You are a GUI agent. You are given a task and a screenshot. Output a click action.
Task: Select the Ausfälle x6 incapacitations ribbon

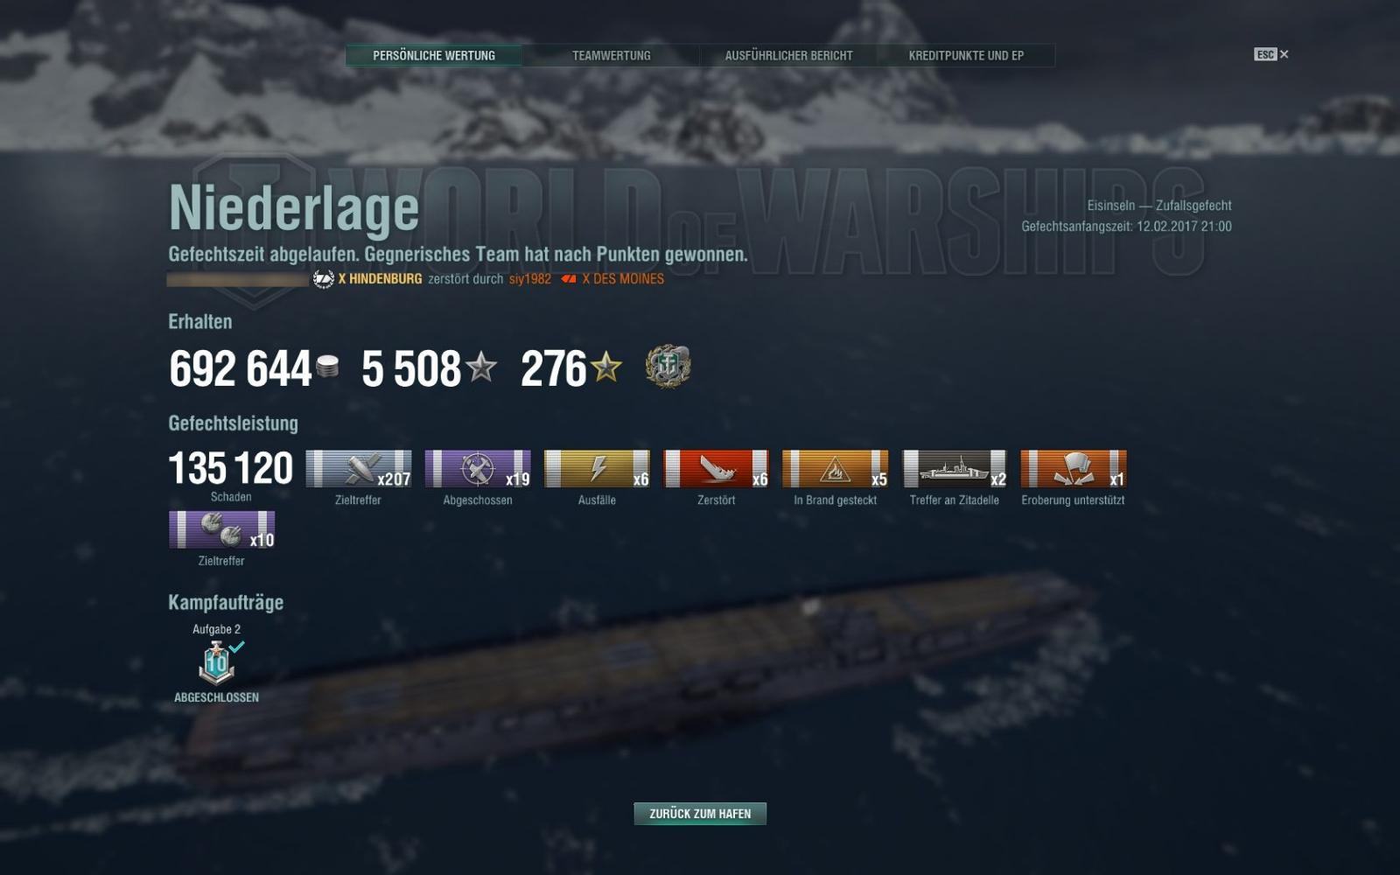[597, 469]
